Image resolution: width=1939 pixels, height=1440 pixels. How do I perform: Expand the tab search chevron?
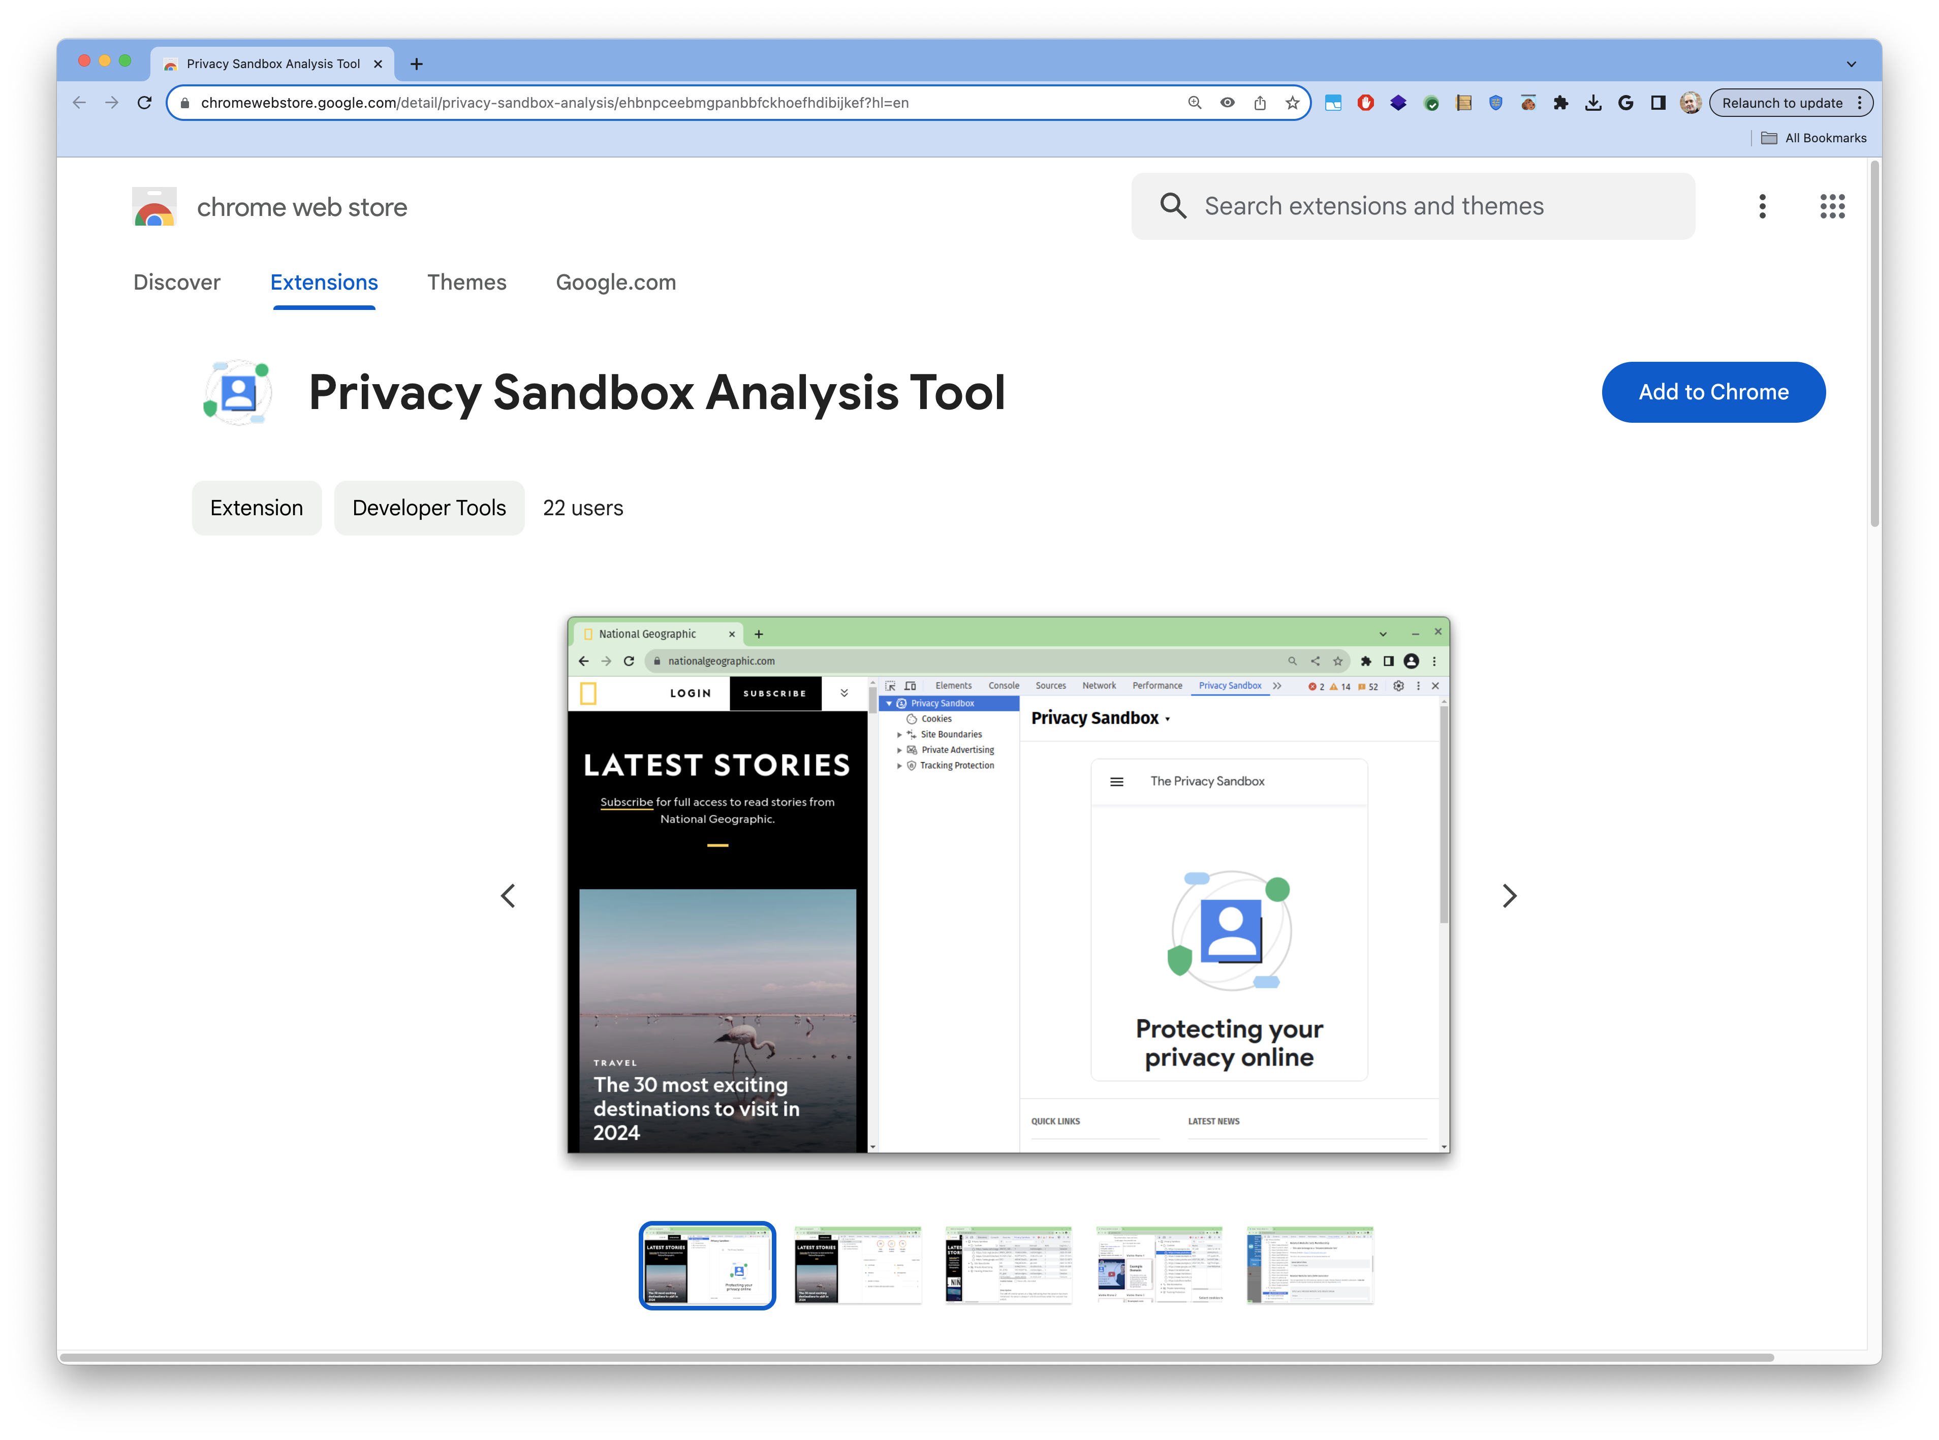click(x=1852, y=64)
